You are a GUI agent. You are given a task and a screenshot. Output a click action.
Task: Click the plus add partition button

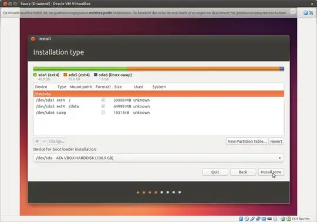coord(37,141)
